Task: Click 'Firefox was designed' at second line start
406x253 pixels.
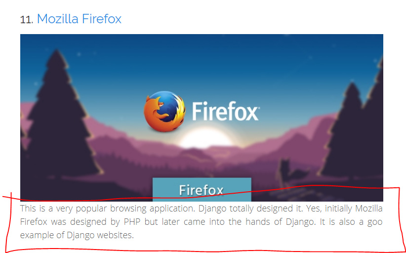Action: click(x=63, y=222)
